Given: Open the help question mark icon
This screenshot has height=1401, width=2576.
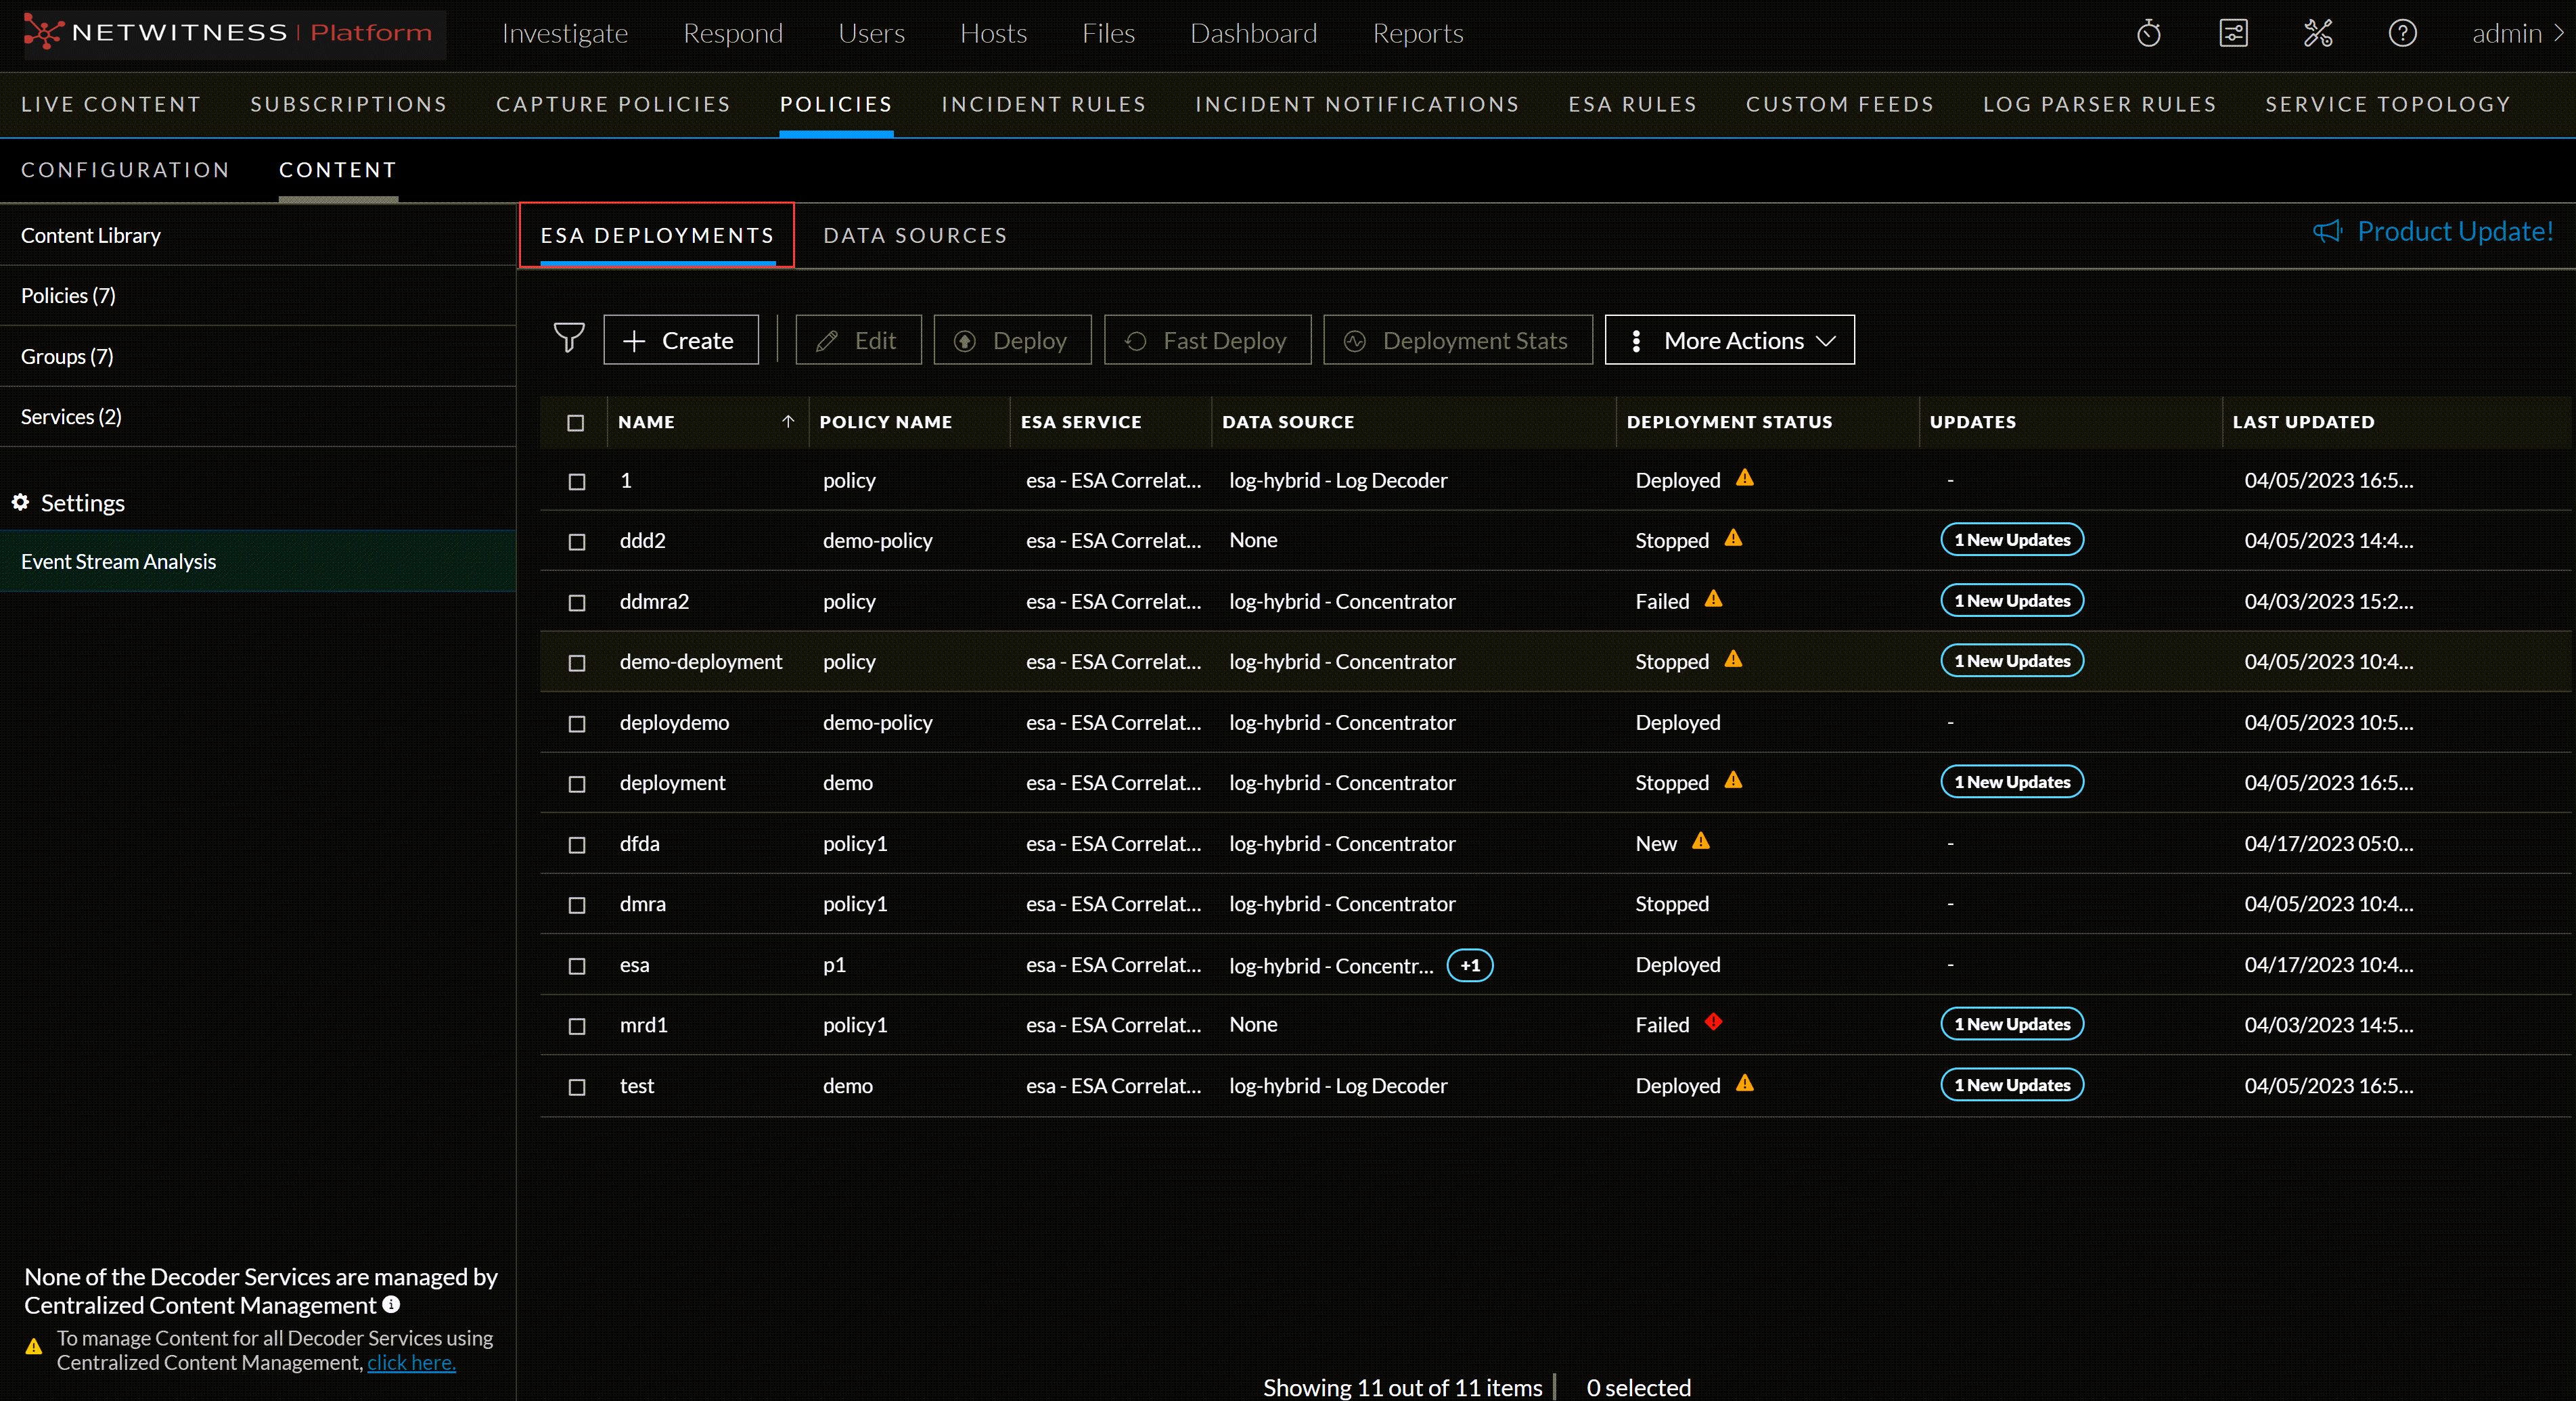Looking at the screenshot, I should [x=2402, y=34].
